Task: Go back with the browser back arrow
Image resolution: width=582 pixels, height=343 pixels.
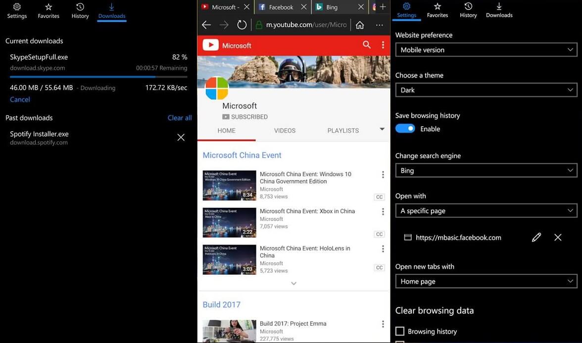Action: pyautogui.click(x=206, y=25)
